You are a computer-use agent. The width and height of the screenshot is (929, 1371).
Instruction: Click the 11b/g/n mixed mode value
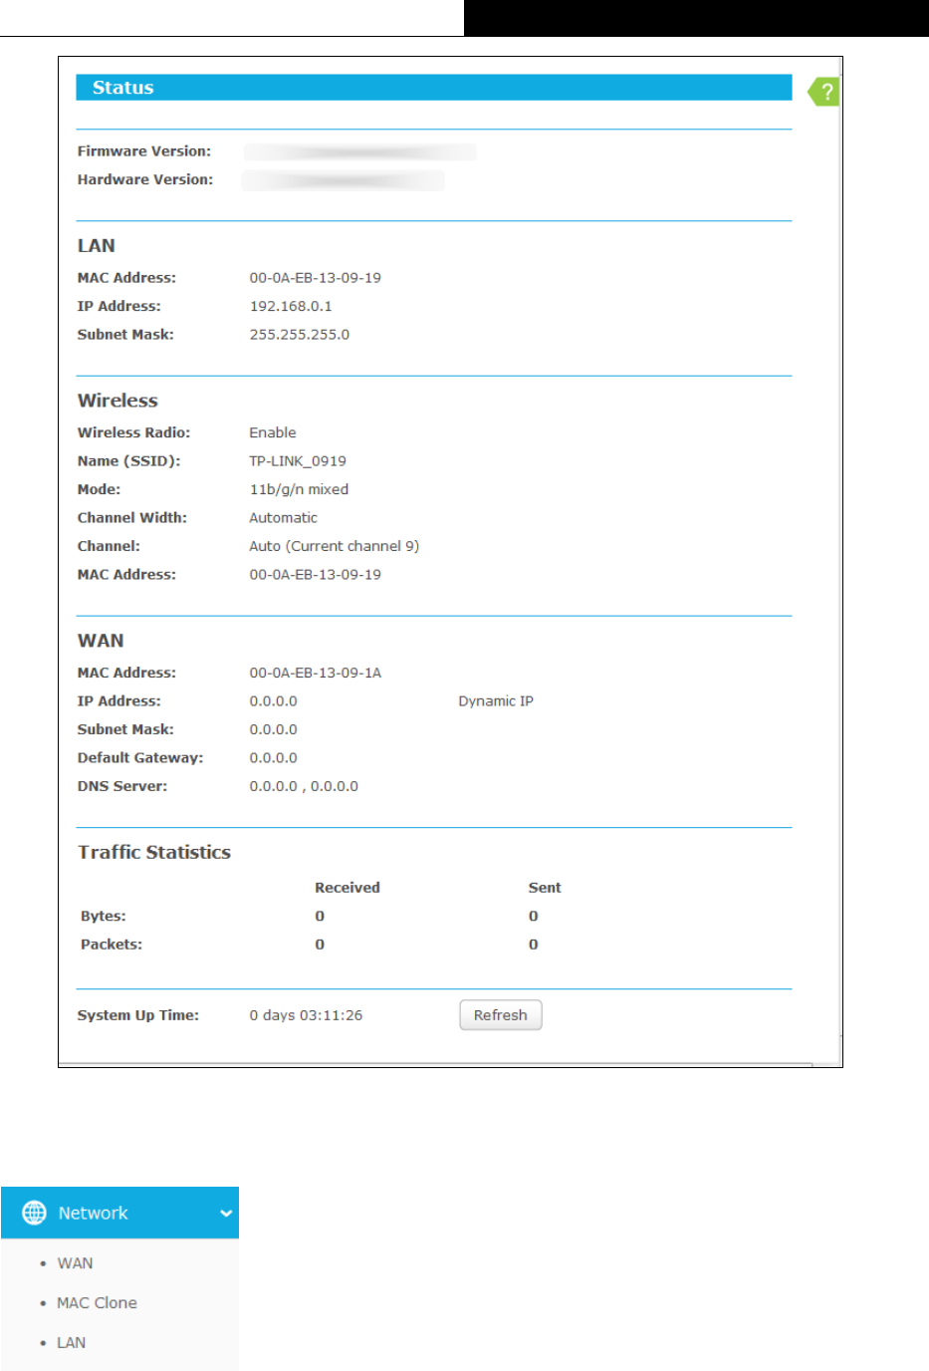tap(299, 489)
